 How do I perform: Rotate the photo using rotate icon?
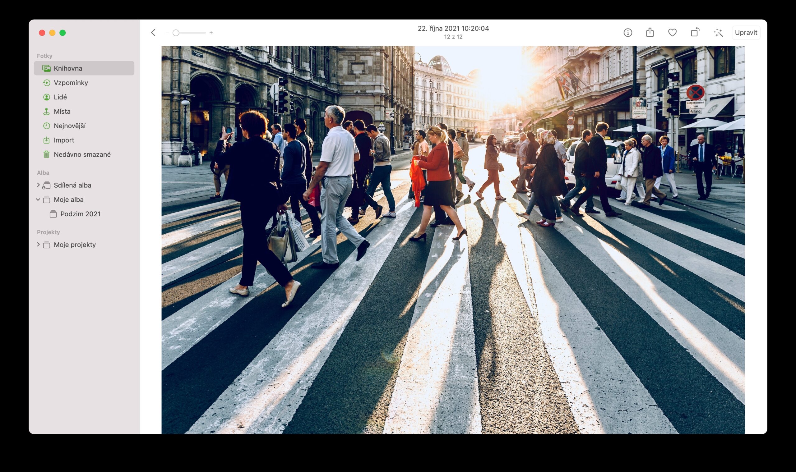[695, 32]
